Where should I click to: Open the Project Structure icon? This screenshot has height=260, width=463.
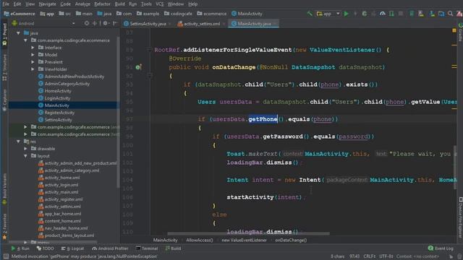click(x=441, y=14)
